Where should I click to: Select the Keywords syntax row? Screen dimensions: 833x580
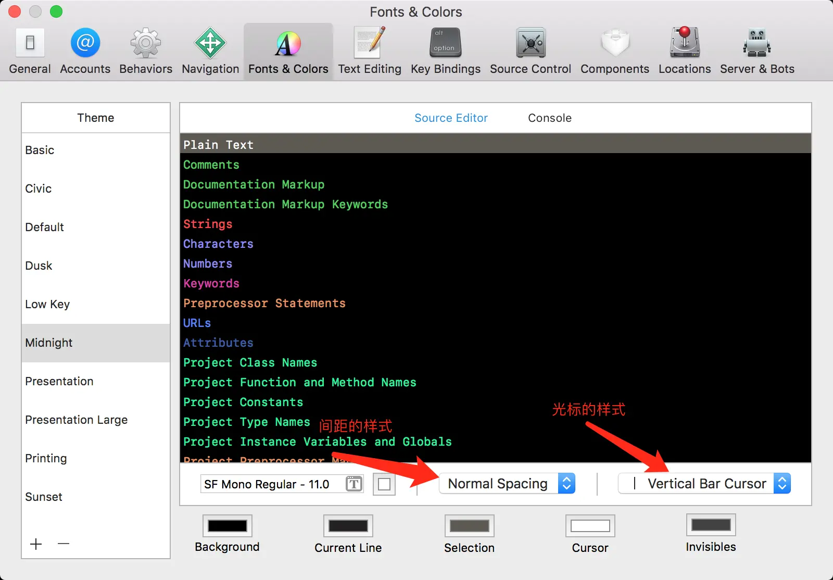496,283
